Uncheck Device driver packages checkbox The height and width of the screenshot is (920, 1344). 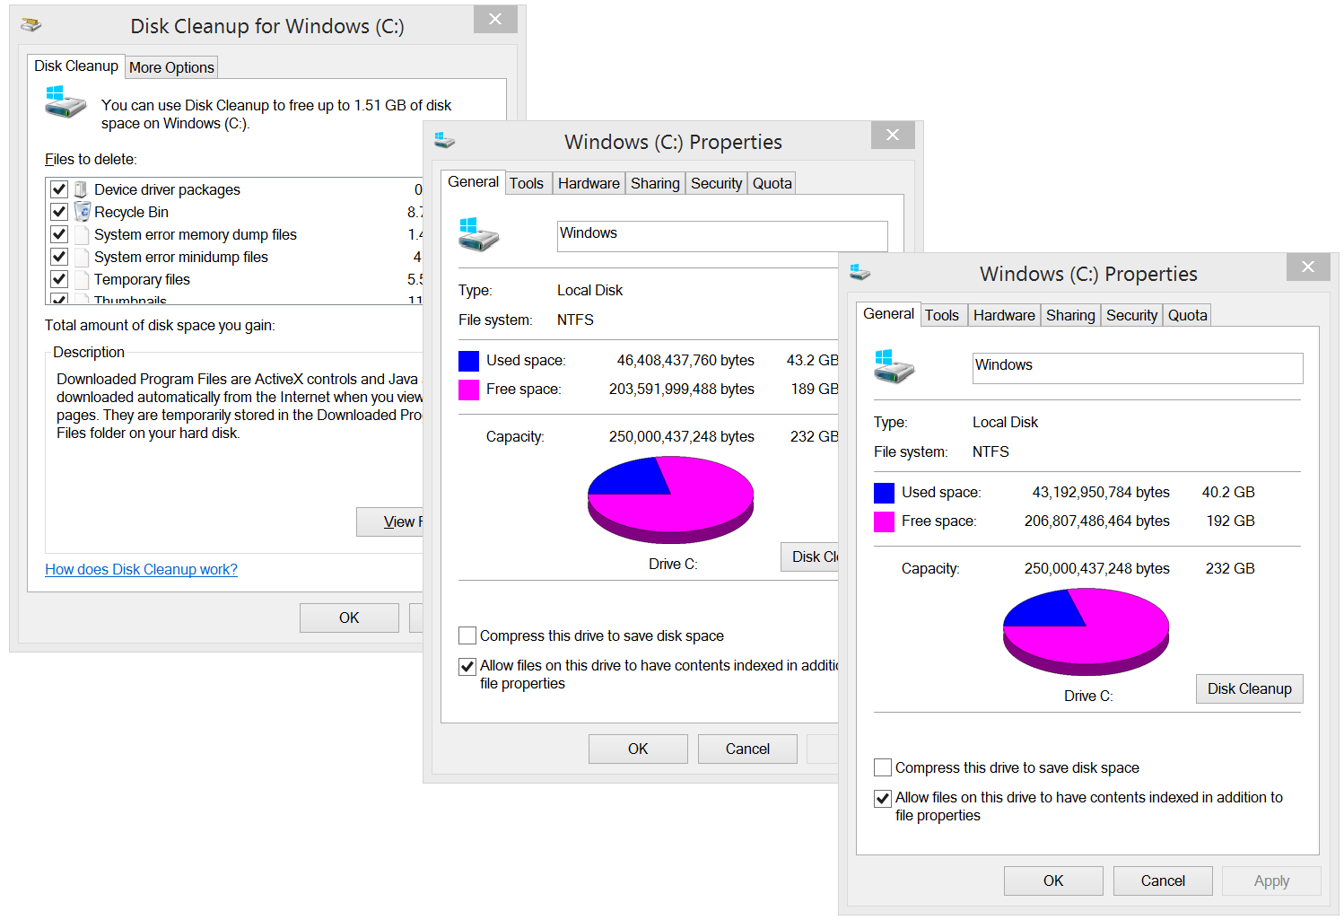pos(59,189)
